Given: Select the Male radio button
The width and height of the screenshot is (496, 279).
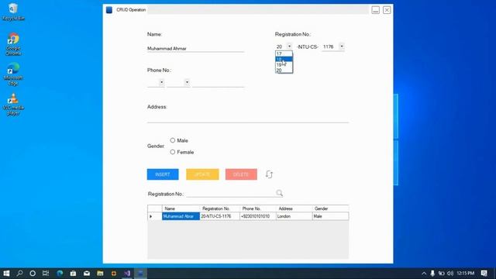Looking at the screenshot, I should click(x=172, y=140).
